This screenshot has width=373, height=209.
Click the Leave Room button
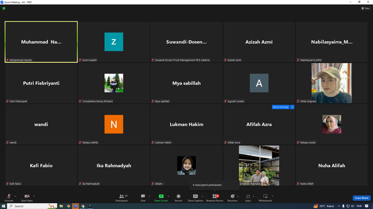click(361, 198)
